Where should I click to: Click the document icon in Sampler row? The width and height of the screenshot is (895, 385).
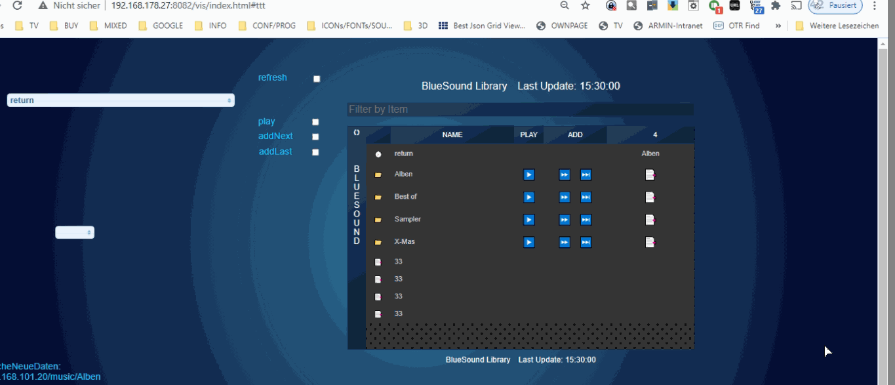click(x=650, y=220)
